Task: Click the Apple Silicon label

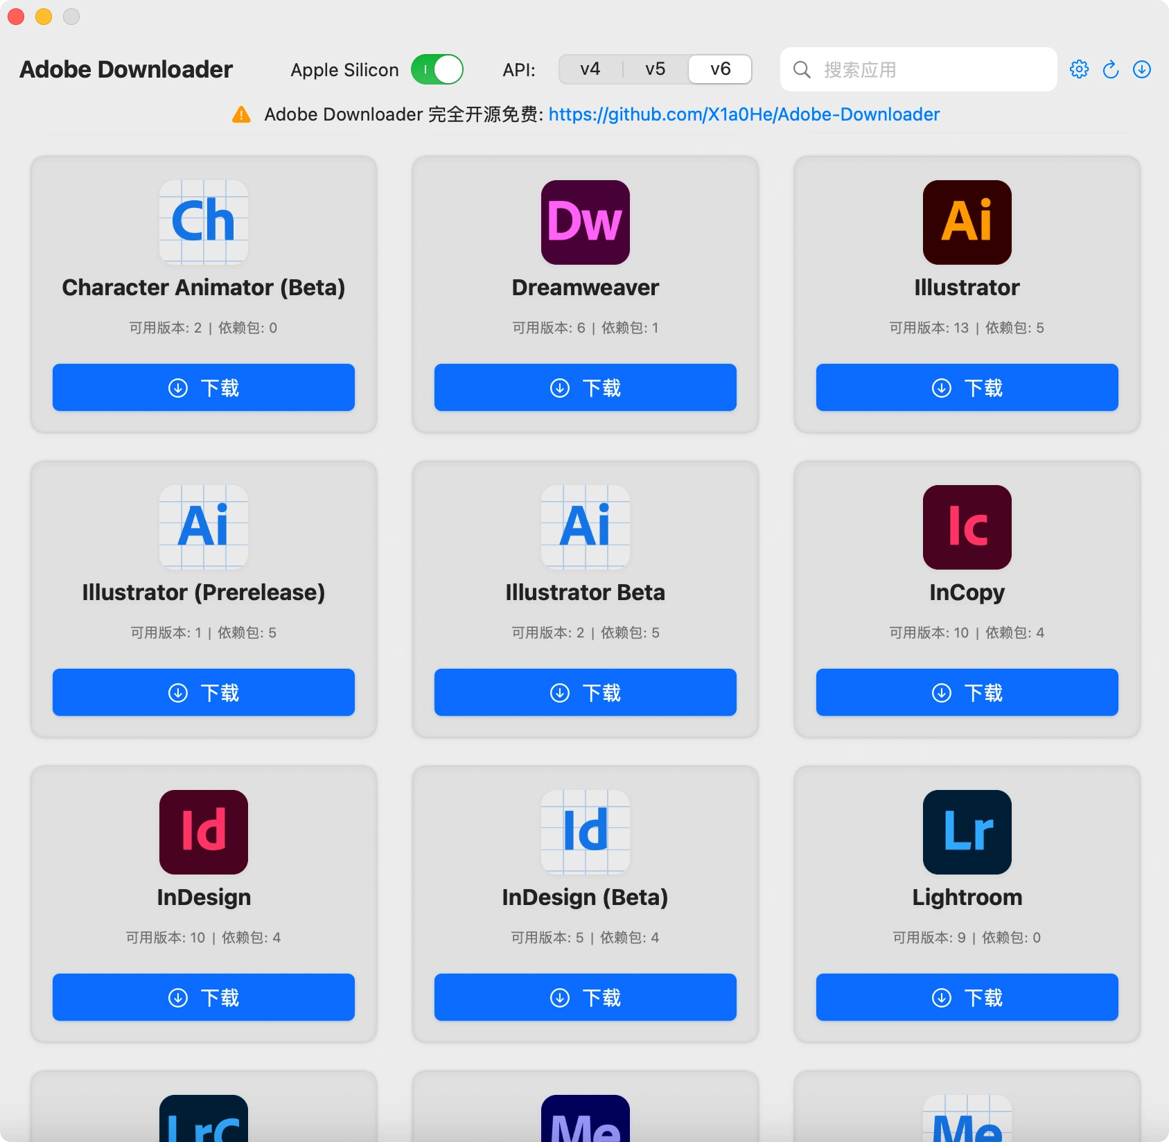Action: (x=345, y=70)
